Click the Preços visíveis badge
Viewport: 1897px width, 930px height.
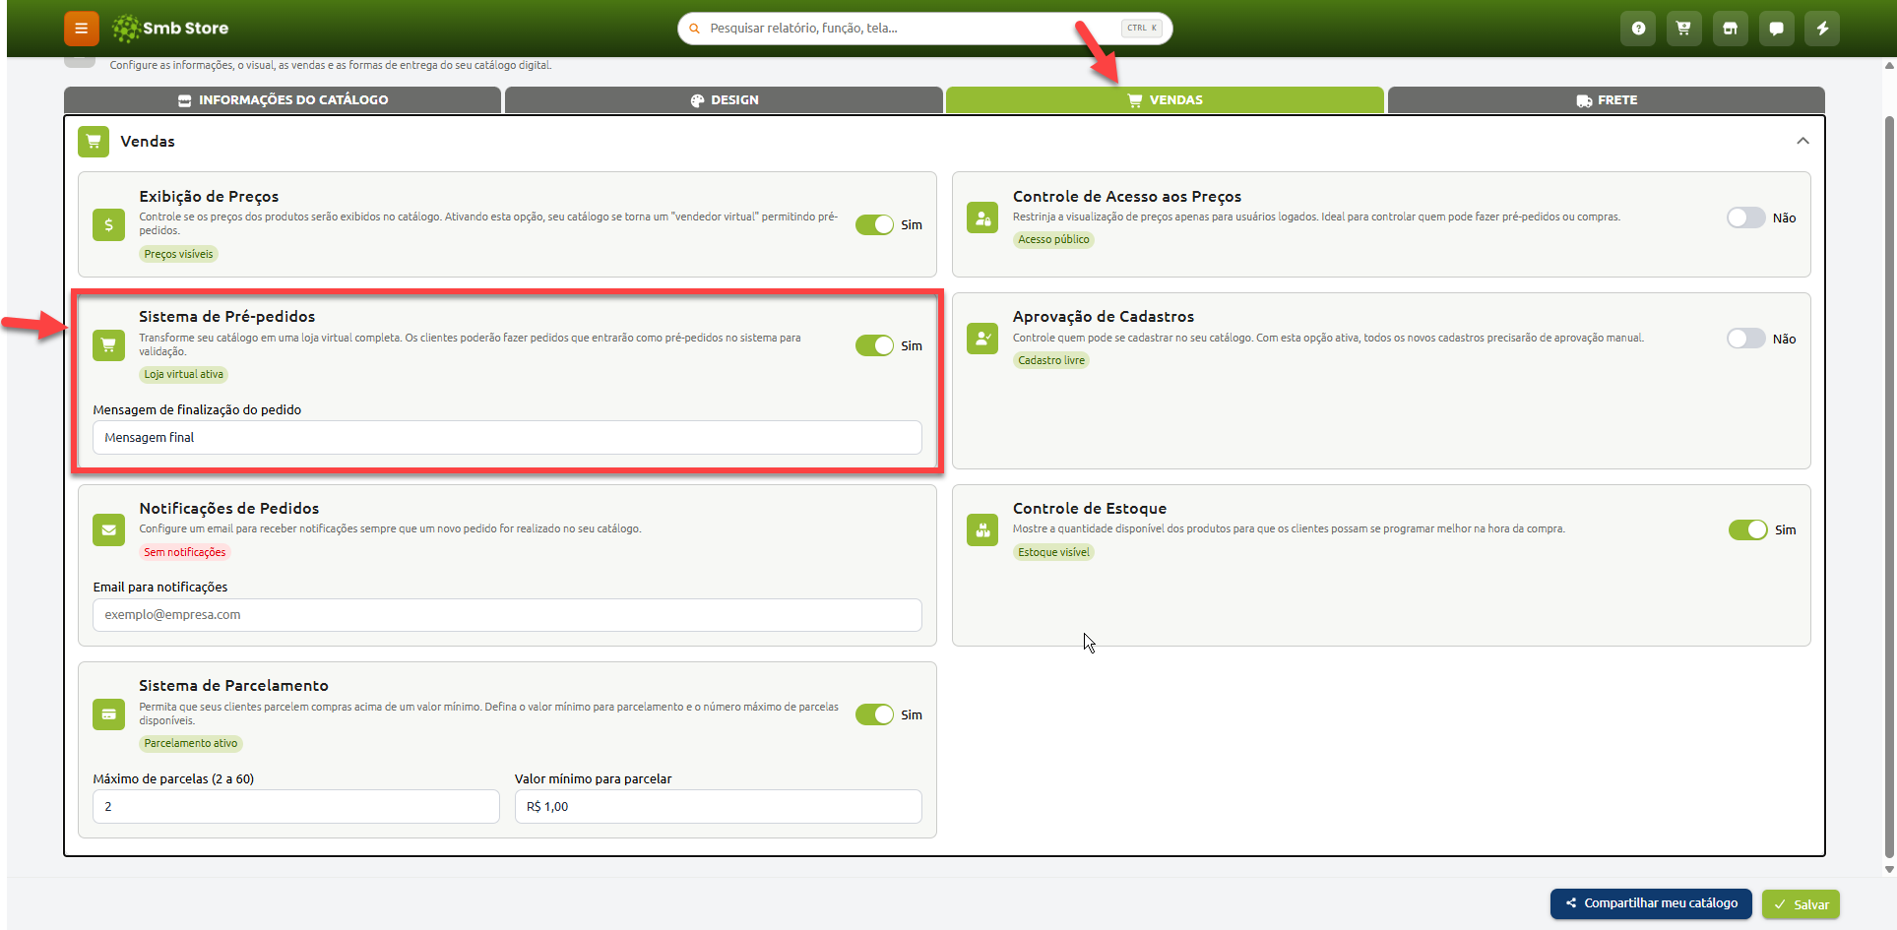coord(178,254)
